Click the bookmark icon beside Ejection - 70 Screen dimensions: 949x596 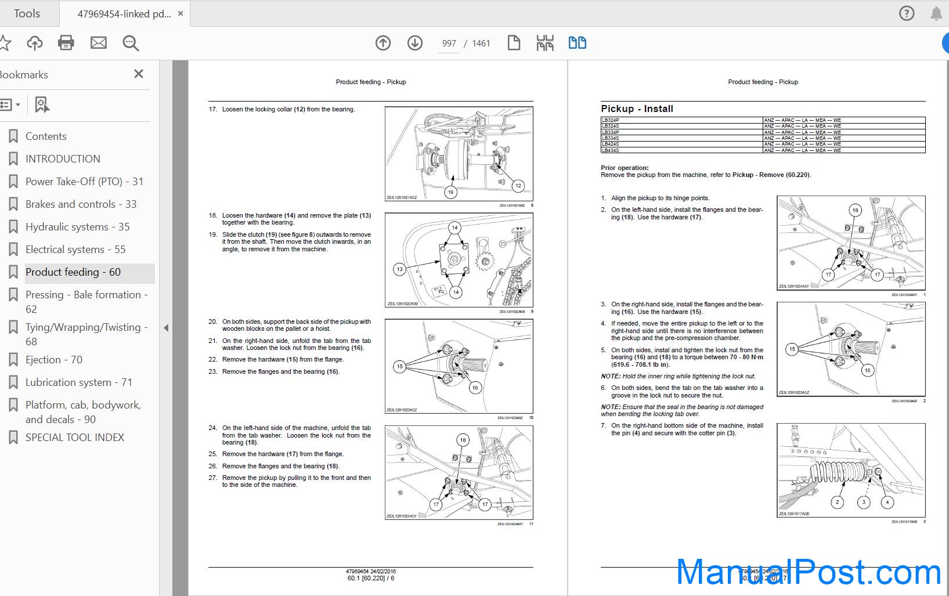pos(13,360)
